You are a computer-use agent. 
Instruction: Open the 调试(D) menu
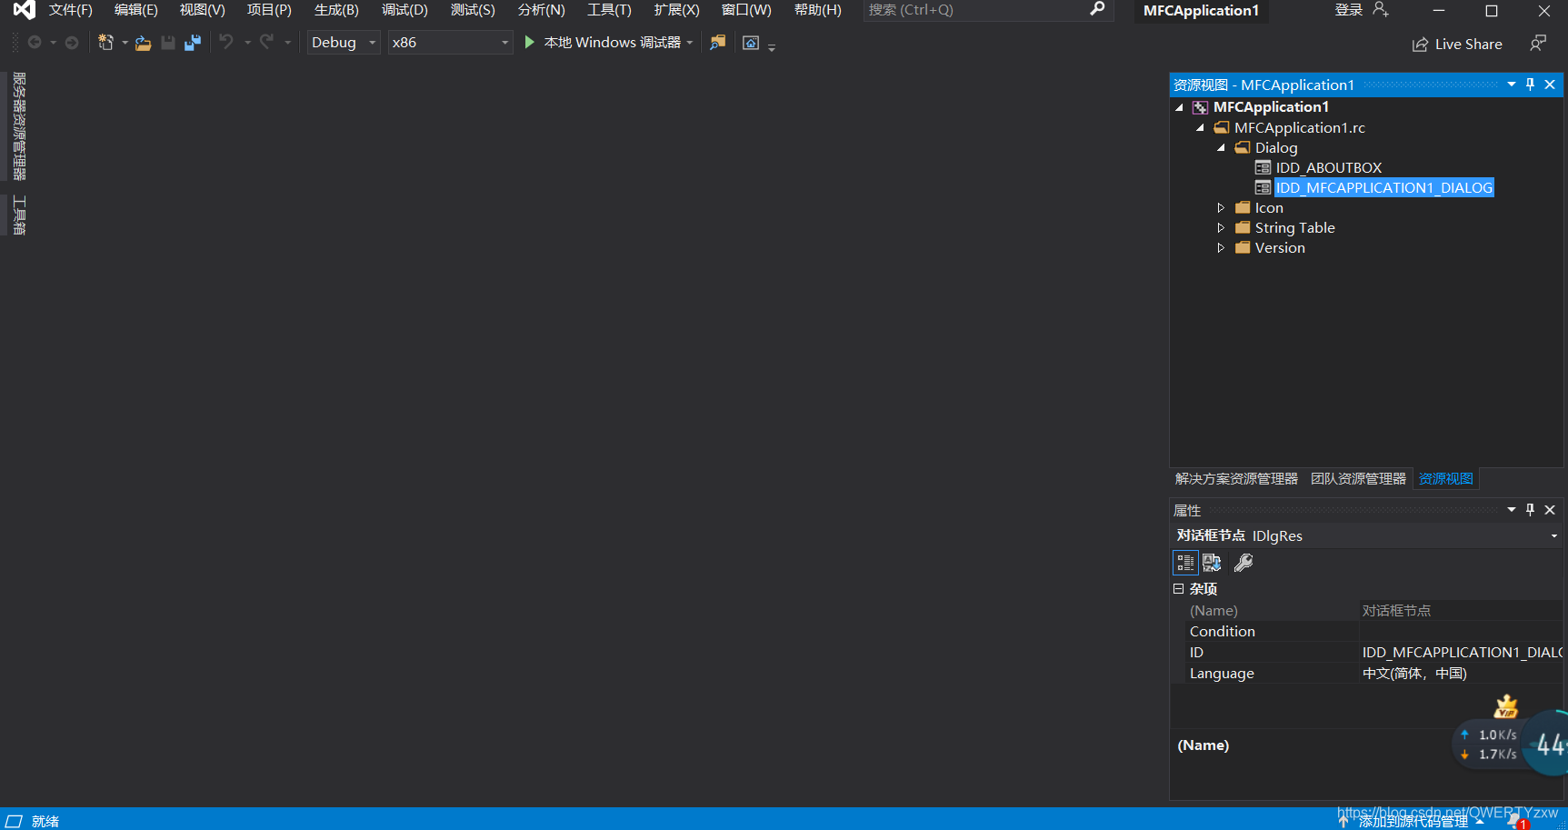pyautogui.click(x=404, y=10)
